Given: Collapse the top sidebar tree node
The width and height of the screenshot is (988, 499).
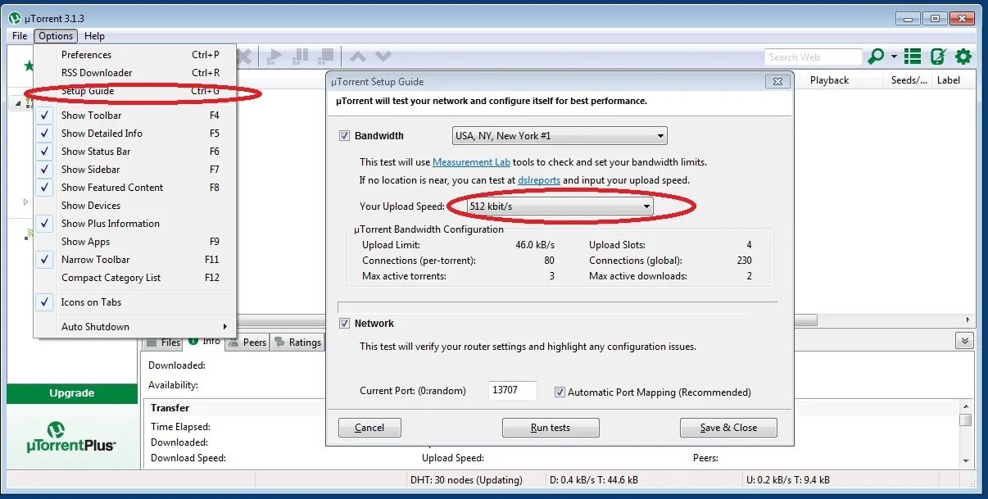Looking at the screenshot, I should coord(19,104).
